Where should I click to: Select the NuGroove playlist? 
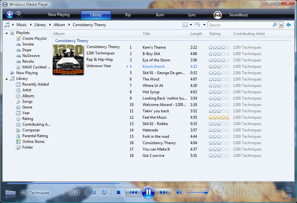(x=31, y=56)
